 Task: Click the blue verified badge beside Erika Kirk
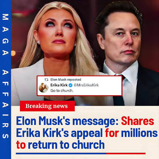pos(70,85)
